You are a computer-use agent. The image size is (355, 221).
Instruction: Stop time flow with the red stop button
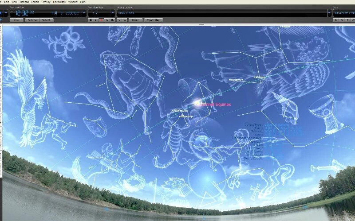point(102,20)
